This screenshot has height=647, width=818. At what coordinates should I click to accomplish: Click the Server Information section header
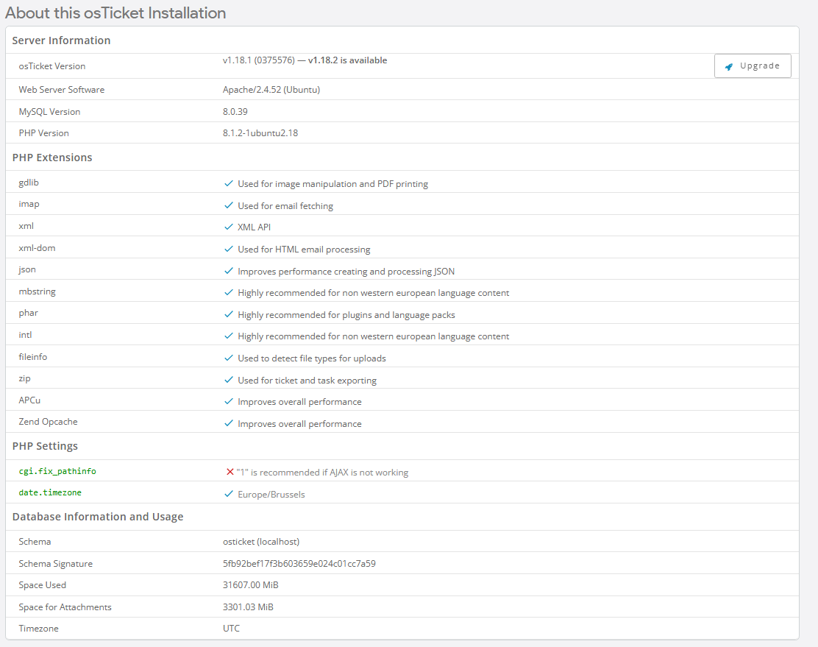tap(61, 40)
